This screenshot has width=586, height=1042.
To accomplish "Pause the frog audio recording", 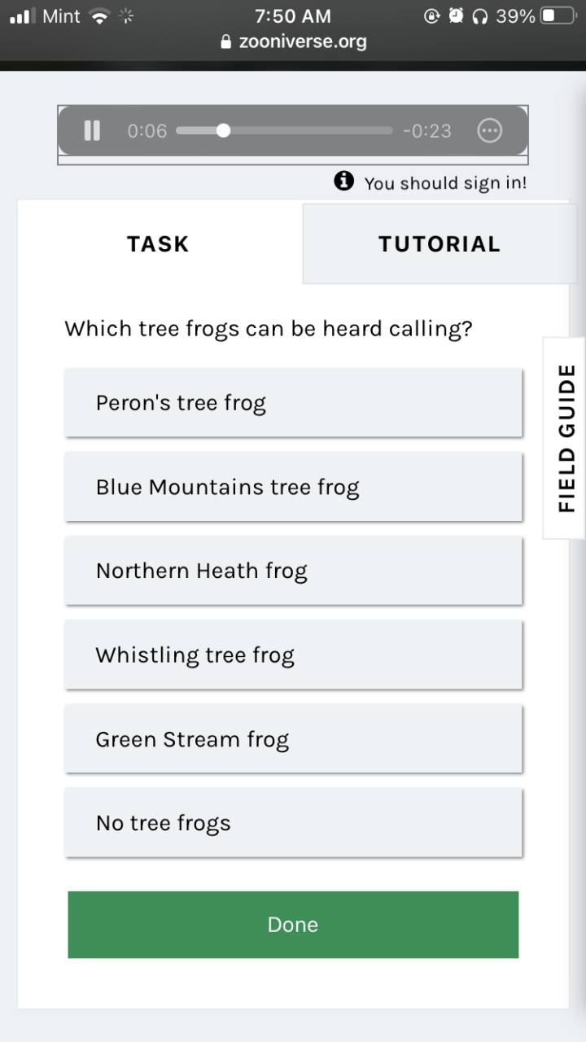I will point(92,131).
